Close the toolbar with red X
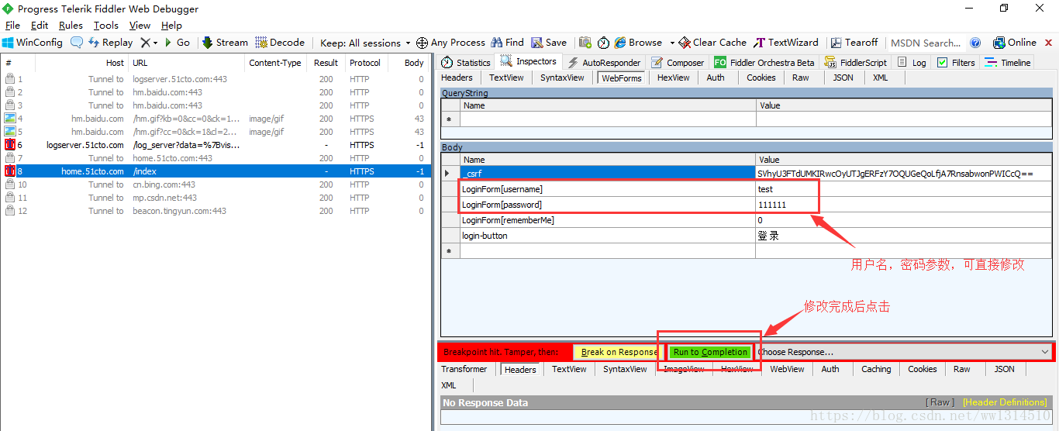This screenshot has width=1059, height=431. pos(1048,43)
